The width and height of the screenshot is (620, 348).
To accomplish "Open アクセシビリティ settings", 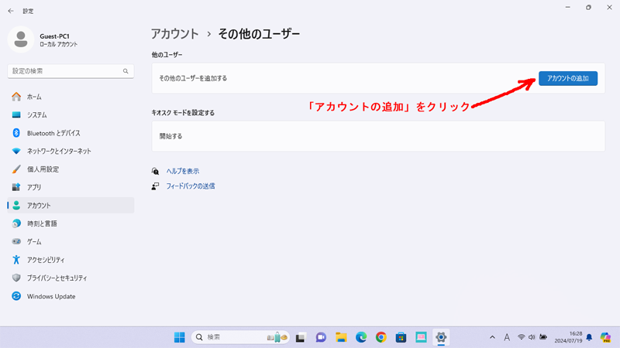I will (x=46, y=260).
